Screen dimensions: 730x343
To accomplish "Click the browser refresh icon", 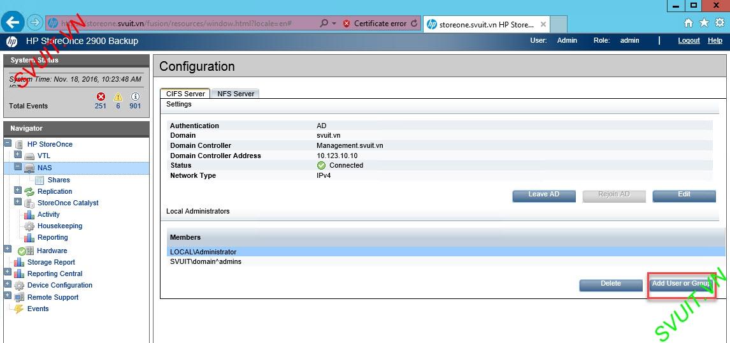I will [414, 24].
